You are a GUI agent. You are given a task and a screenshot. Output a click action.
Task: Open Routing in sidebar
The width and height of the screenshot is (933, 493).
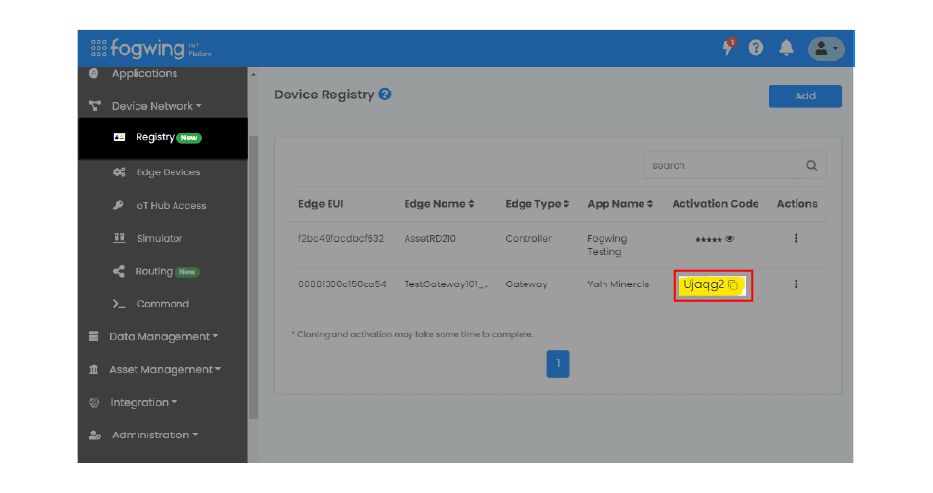(x=154, y=271)
